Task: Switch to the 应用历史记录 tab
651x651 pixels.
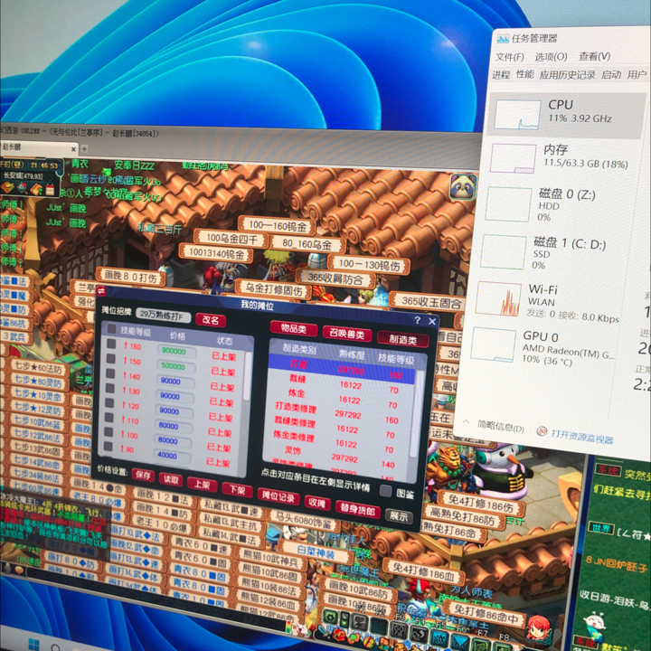Action: 567,75
